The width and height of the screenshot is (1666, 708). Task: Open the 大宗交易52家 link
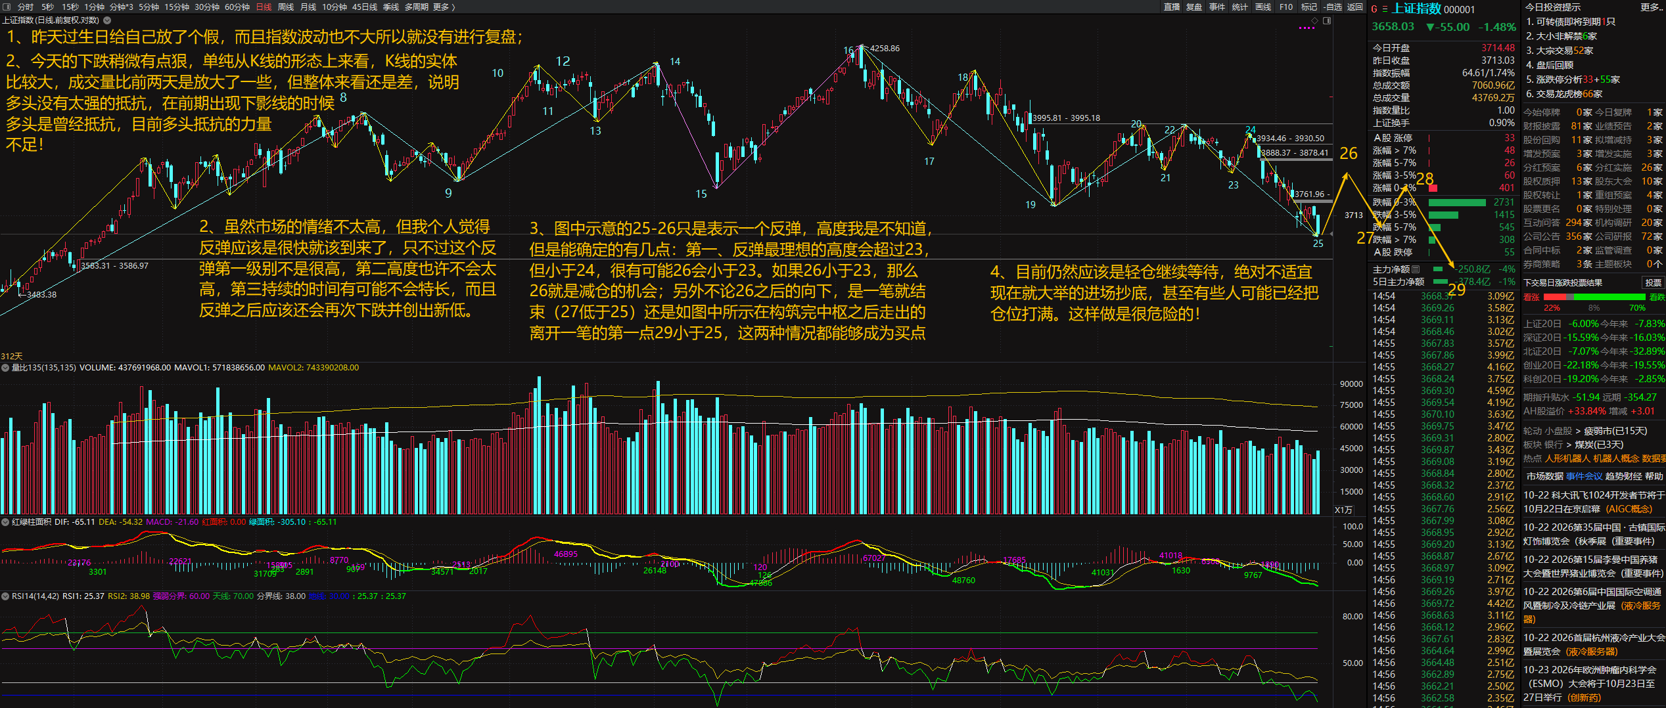(x=1559, y=51)
